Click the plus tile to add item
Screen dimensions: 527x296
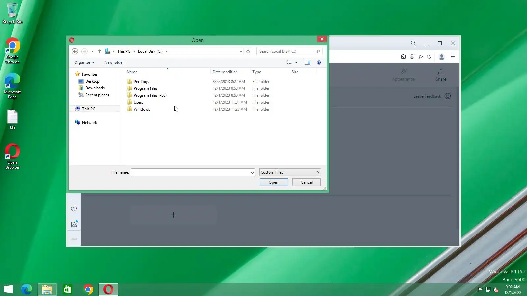coord(173,215)
